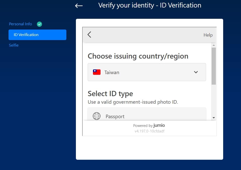Click the scrollbar down arrow
Screen dimensions: 241x170
tap(214, 118)
